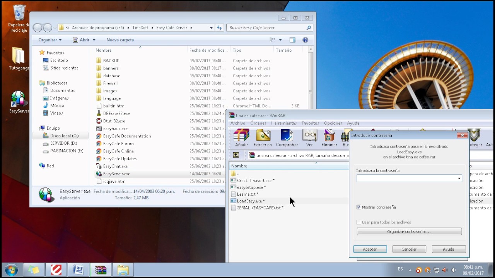Expand the Abrir button dropdown arrow
This screenshot has height=278, width=495.
(94, 40)
